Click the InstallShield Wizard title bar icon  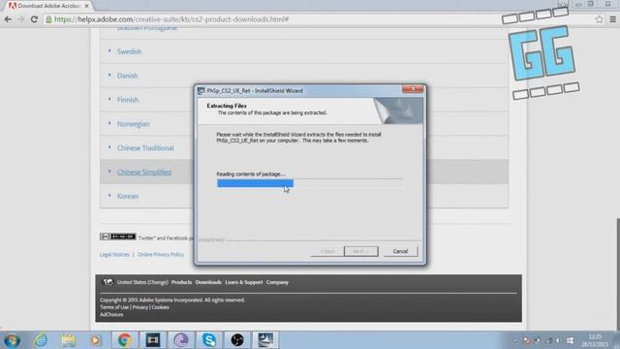click(x=201, y=91)
